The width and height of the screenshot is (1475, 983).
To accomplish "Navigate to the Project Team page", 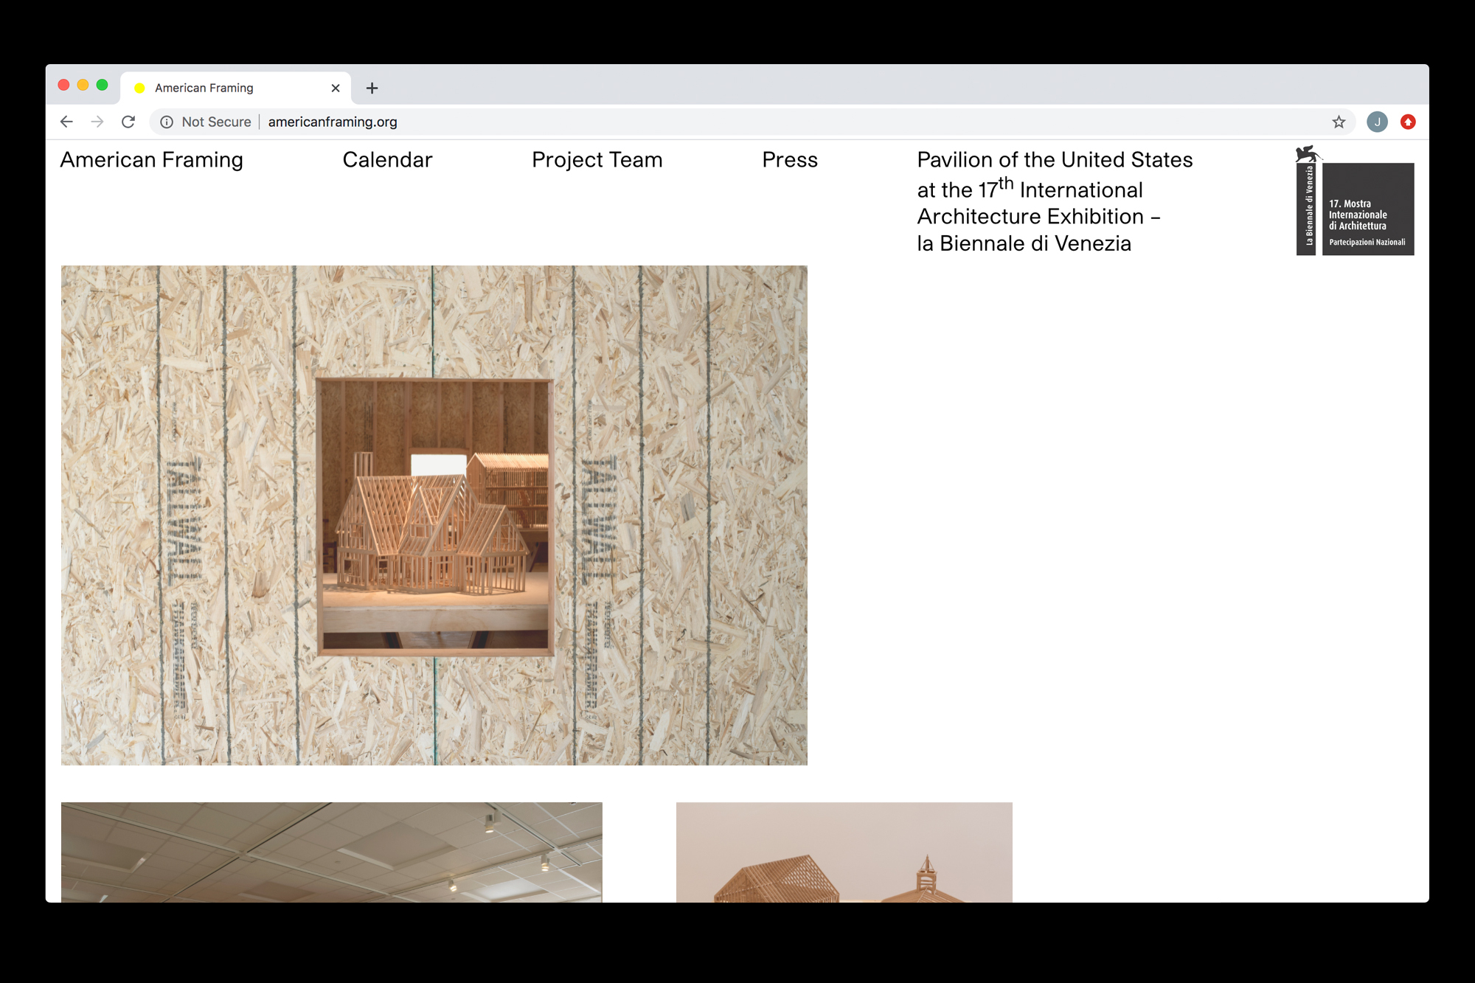I will (596, 160).
